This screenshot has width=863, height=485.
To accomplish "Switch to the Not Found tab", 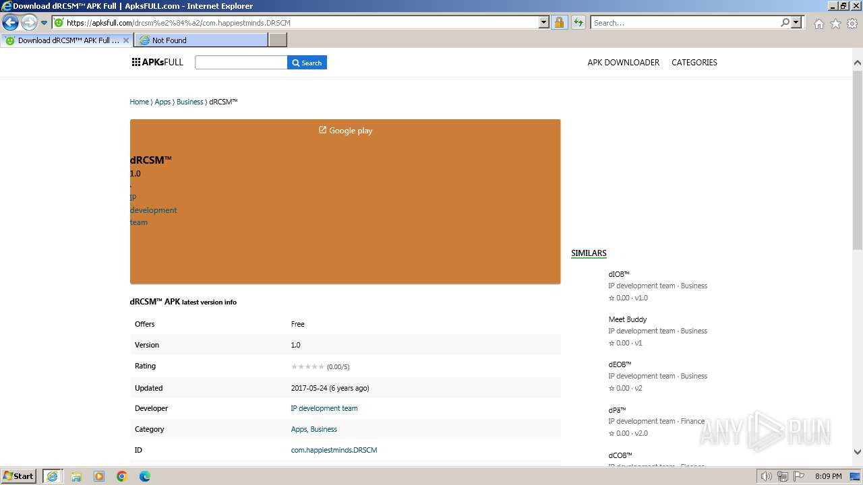I will (201, 40).
